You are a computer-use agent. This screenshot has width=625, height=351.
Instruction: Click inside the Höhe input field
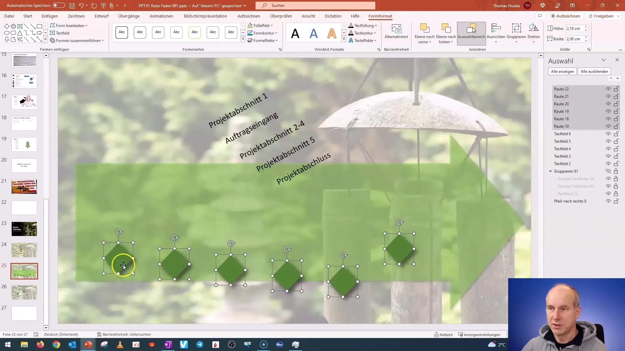tap(574, 29)
